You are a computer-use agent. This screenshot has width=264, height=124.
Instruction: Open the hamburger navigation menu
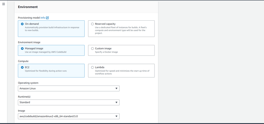click(4, 4)
